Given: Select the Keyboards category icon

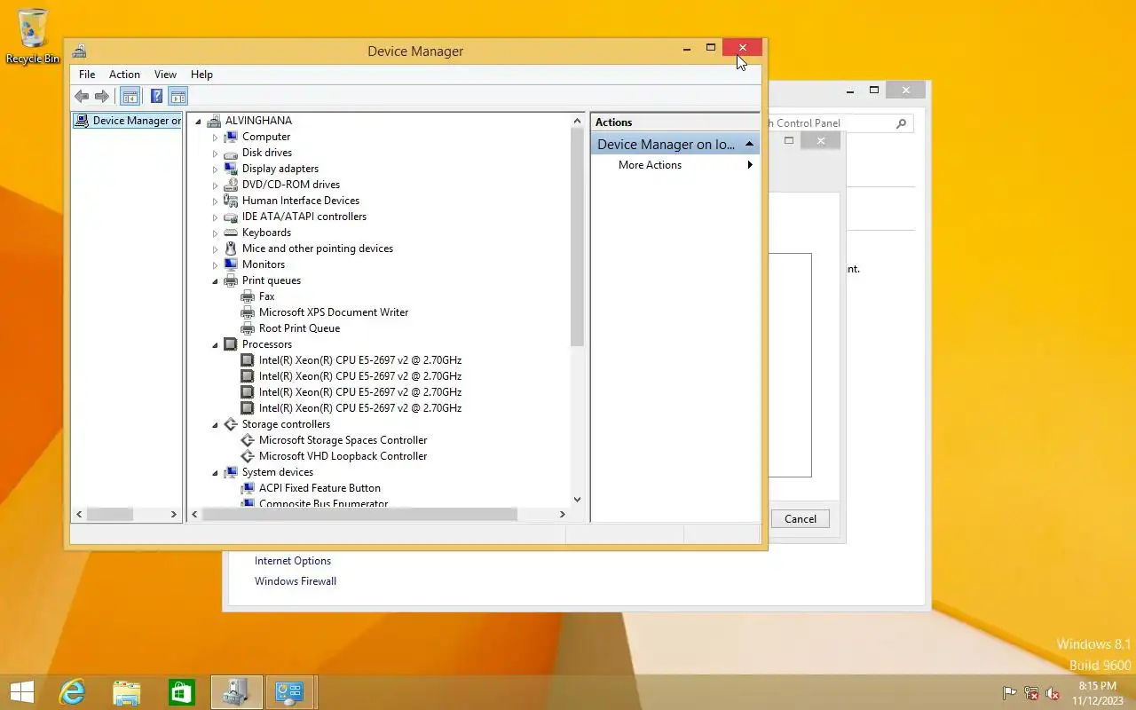Looking at the screenshot, I should (231, 233).
